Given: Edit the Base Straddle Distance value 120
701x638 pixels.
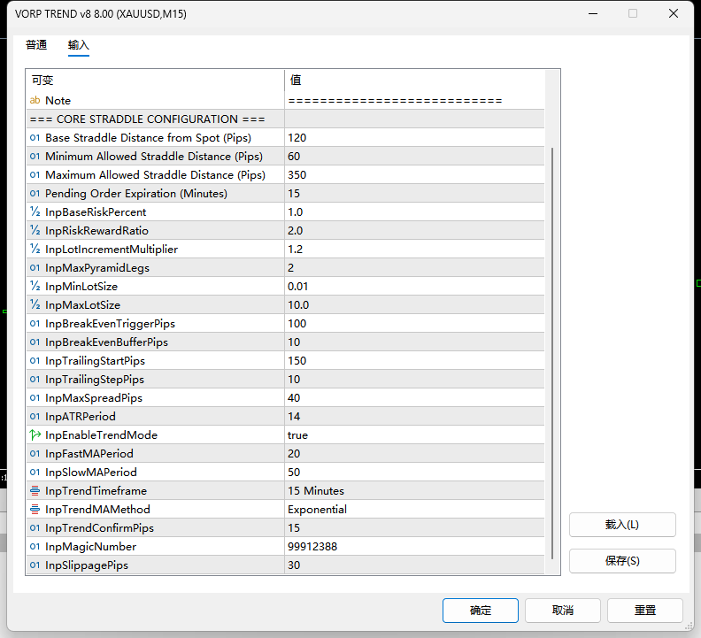Looking at the screenshot, I should [414, 138].
